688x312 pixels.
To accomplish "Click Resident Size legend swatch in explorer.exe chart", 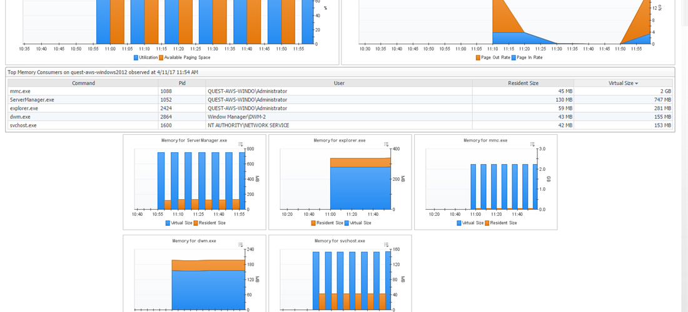I will point(313,223).
